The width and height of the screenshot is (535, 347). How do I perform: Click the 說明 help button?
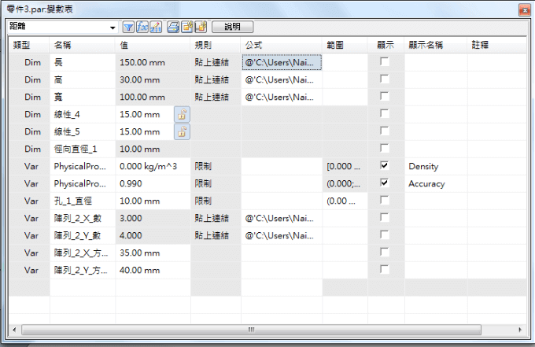(233, 27)
